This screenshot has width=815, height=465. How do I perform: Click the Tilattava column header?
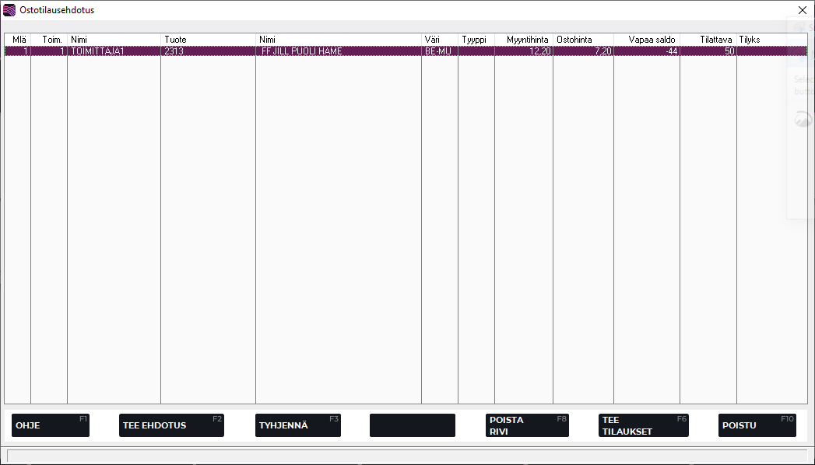coord(708,40)
